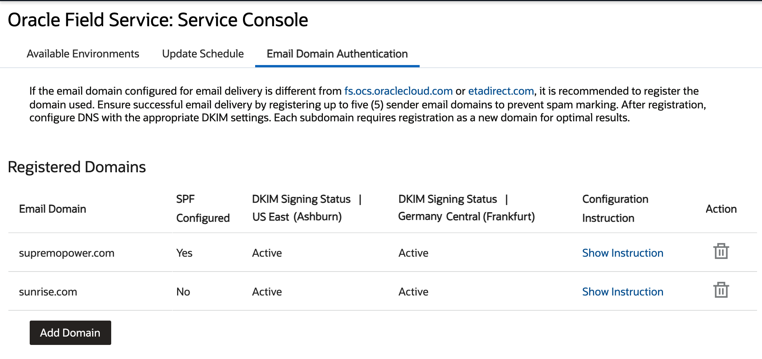Open the Available Environments tab

tap(83, 54)
